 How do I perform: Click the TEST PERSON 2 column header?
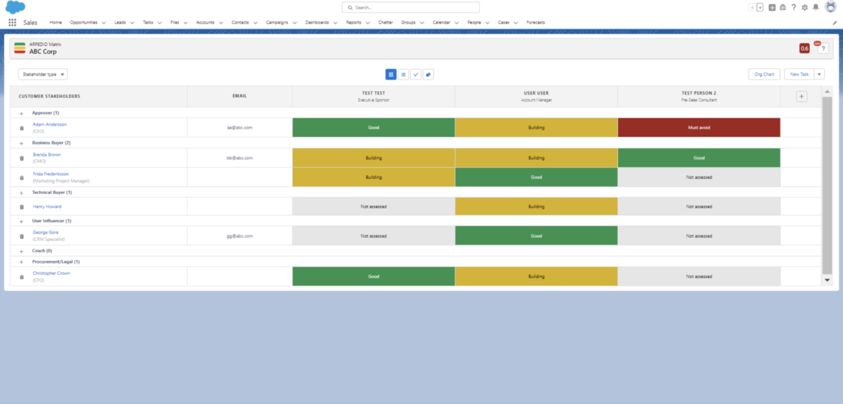pos(699,97)
